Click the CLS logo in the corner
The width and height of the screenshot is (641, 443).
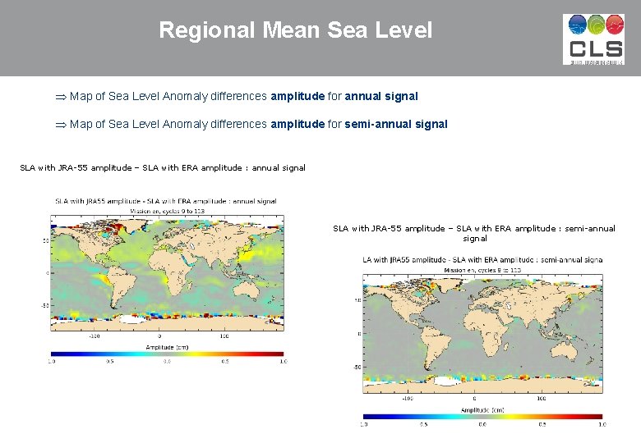[x=593, y=39]
